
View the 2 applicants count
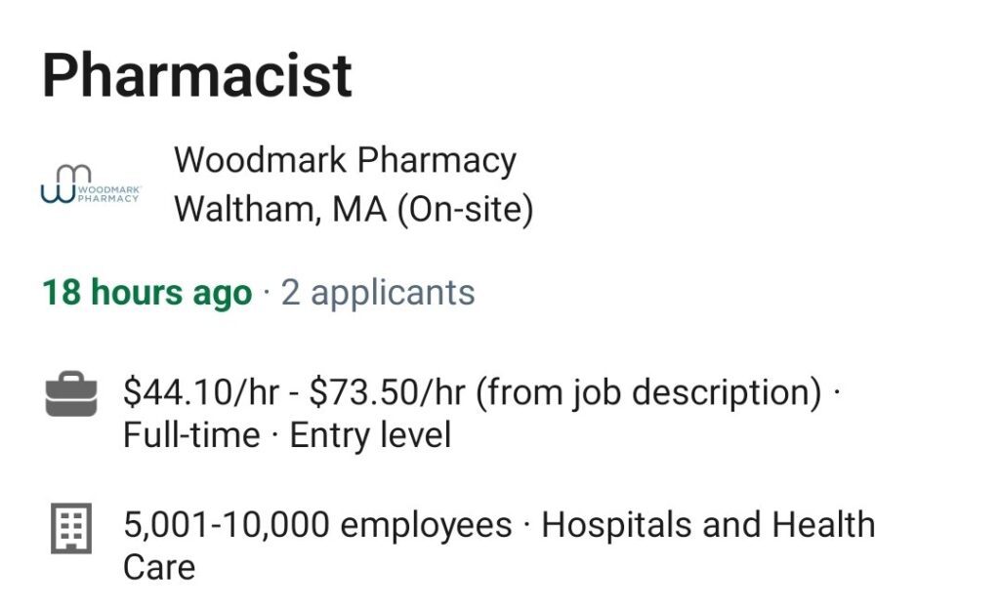(378, 293)
